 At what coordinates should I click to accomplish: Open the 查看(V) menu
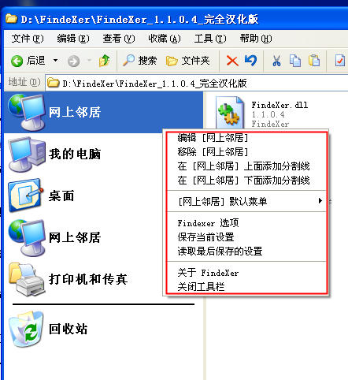[x=119, y=39]
